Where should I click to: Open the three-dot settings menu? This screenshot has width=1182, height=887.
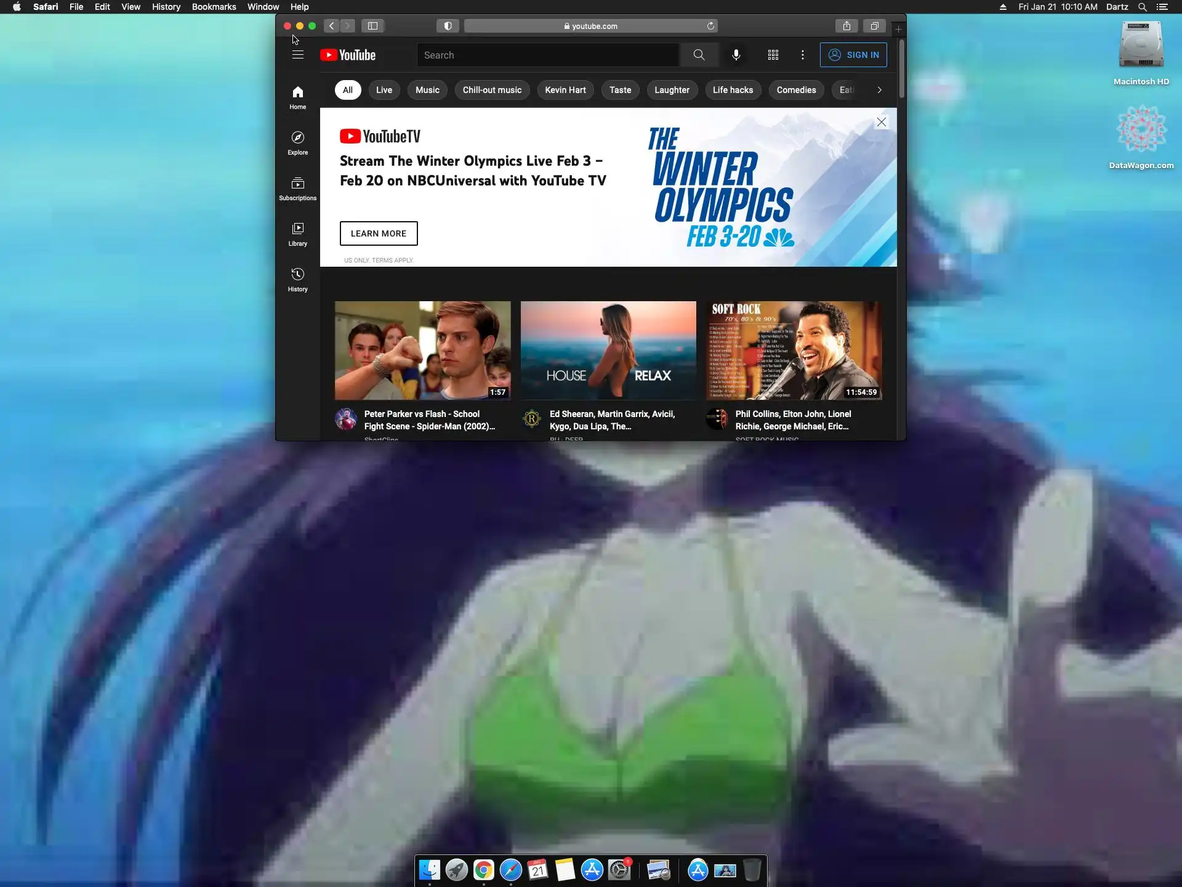tap(802, 55)
